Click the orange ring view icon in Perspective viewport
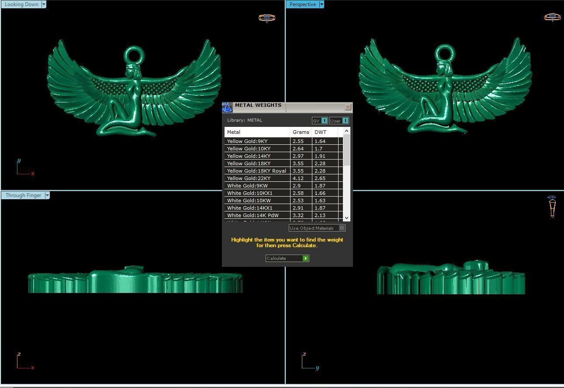564x388 pixels. (552, 17)
